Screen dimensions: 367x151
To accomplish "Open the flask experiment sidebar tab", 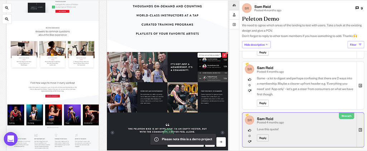I will pos(234,15).
